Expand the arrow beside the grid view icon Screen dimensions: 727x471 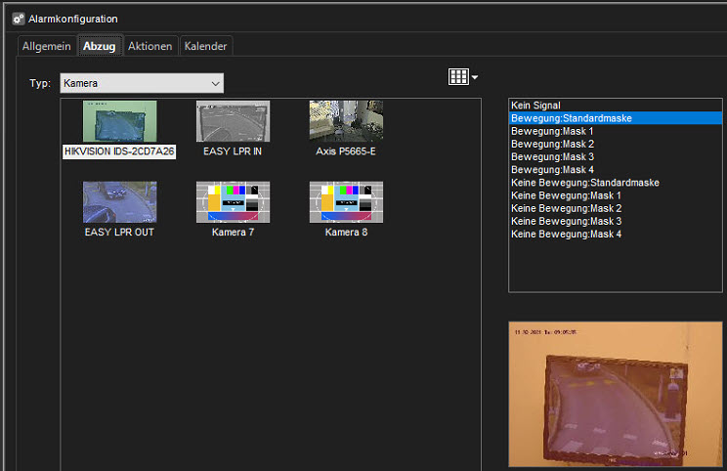(475, 78)
